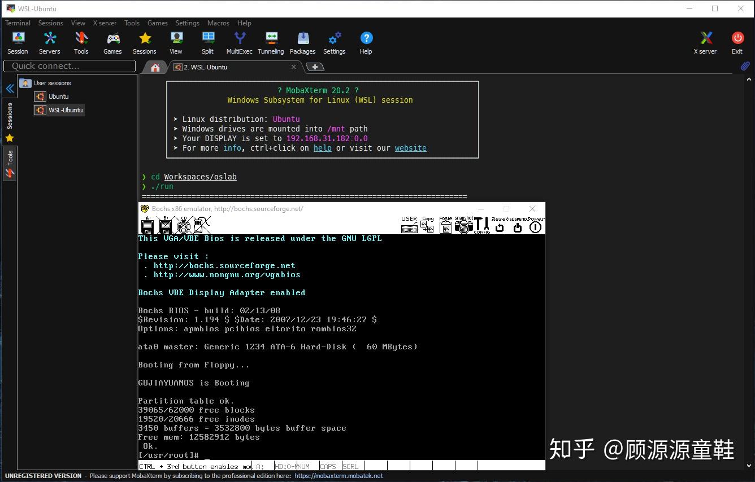The width and height of the screenshot is (755, 482).
Task: Open the MobaXterm website link
Action: coord(410,148)
